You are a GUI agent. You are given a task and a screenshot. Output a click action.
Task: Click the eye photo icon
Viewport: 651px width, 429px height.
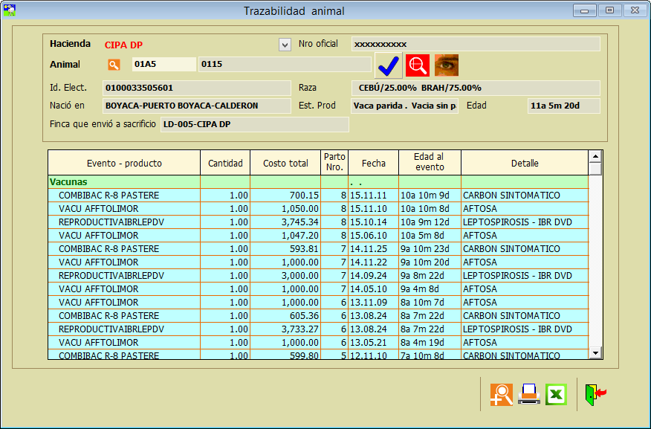446,65
